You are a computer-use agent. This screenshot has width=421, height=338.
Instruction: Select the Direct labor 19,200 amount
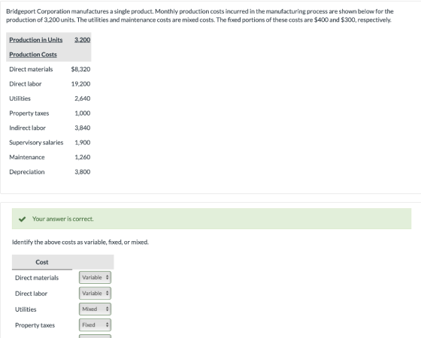(x=80, y=84)
